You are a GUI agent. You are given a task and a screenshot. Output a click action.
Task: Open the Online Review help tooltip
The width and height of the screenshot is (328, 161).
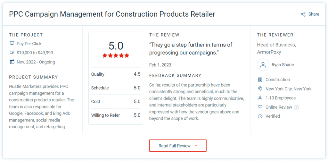click(296, 107)
